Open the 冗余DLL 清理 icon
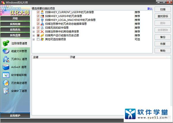173x123 pixels. click(6, 59)
